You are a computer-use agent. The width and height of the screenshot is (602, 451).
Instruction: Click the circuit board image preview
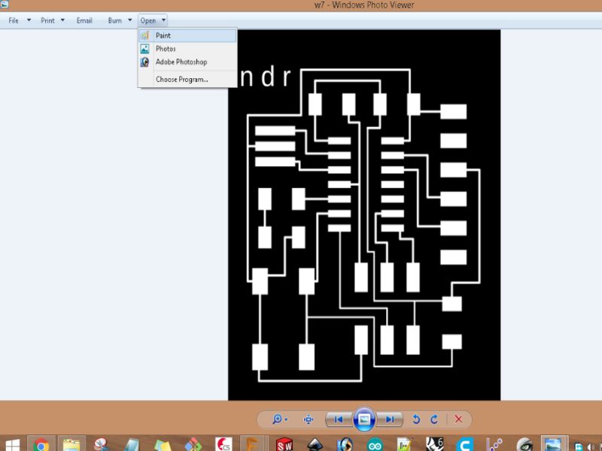pos(364,215)
